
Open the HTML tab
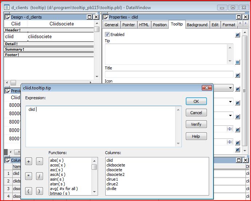(x=144, y=25)
